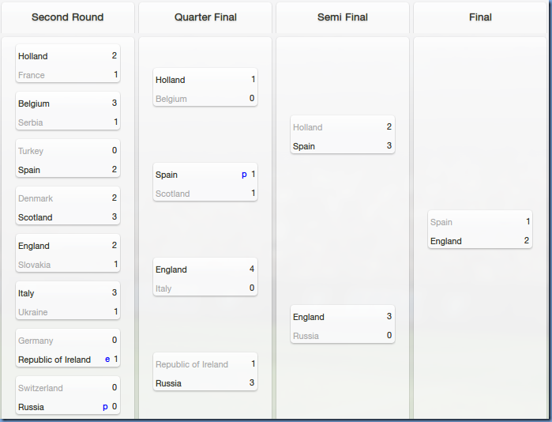Viewport: 552px width, 422px height.
Task: Click the Second Round column header
Action: pyautogui.click(x=67, y=17)
